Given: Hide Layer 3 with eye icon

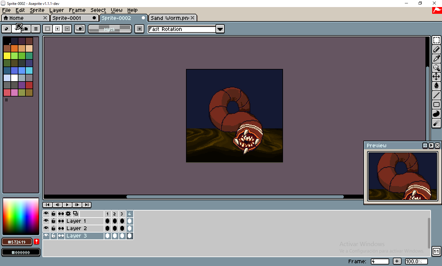Looking at the screenshot, I should pos(46,236).
